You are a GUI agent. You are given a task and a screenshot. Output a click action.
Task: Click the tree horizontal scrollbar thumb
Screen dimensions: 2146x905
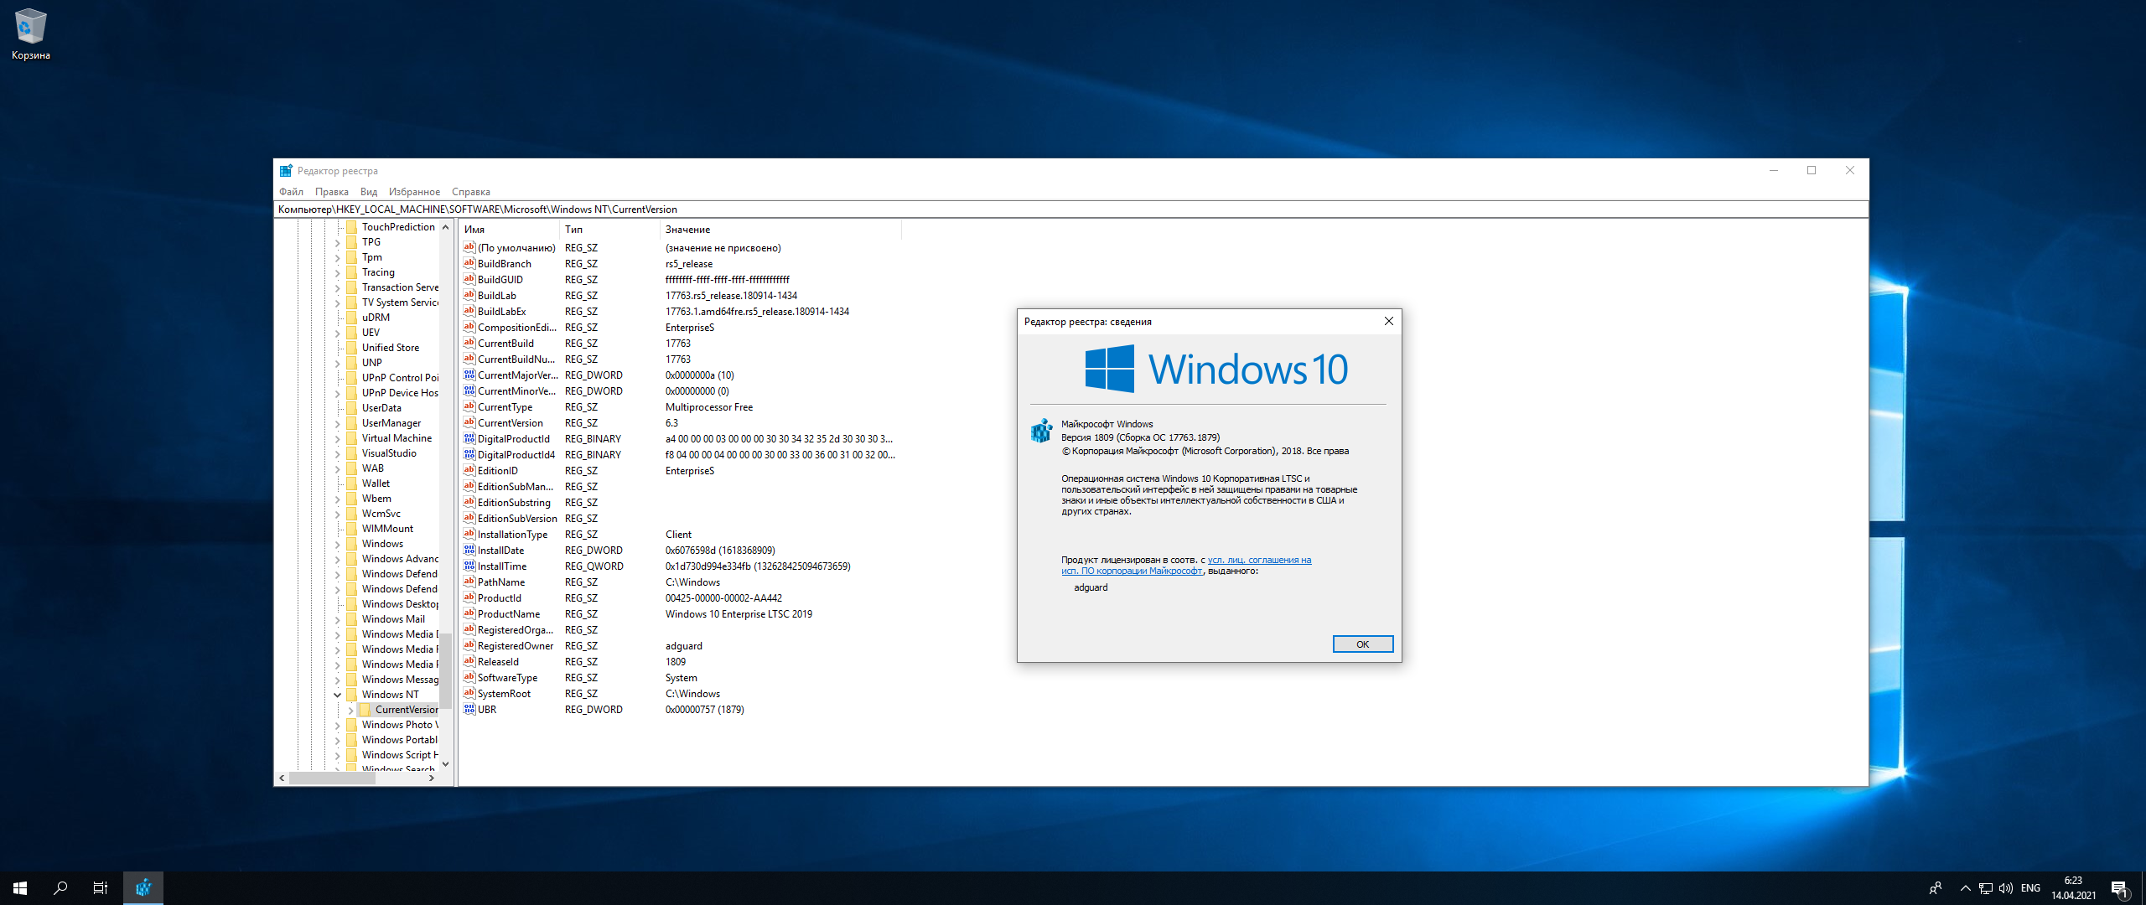pyautogui.click(x=332, y=778)
